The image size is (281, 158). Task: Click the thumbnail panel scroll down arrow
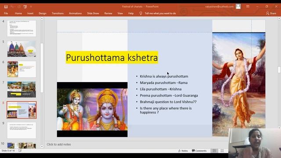click(42, 147)
